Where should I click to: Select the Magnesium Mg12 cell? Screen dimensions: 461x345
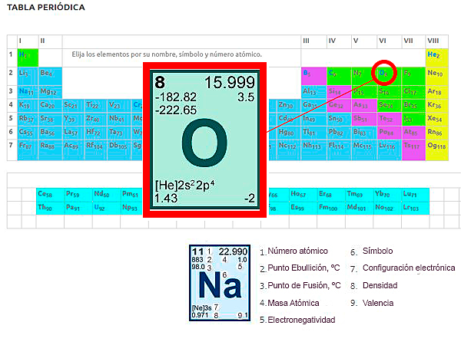point(50,92)
